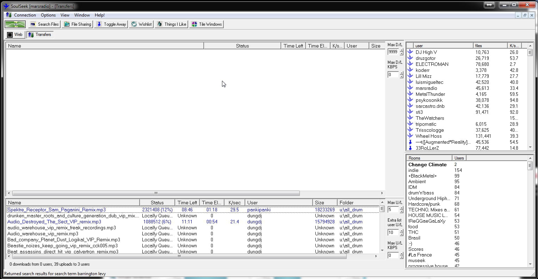Click the bird icon next to druzgotor
Screen dimensions: 538x279
pos(410,58)
